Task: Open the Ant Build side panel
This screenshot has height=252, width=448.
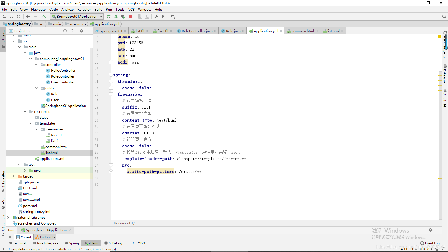Action: (x=445, y=98)
